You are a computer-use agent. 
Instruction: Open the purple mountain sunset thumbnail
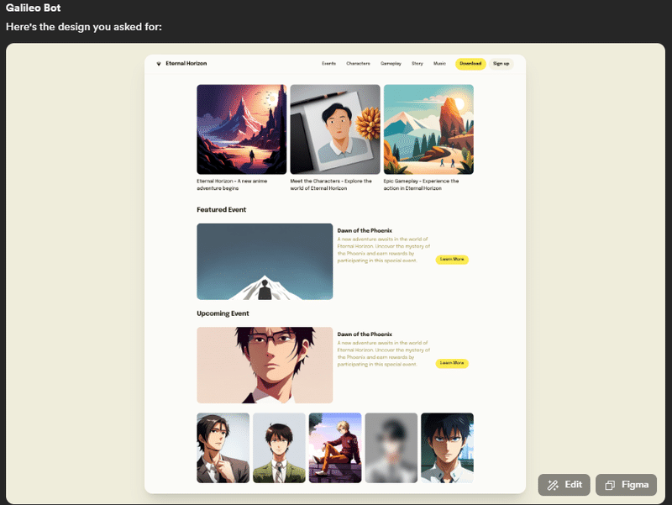242,129
